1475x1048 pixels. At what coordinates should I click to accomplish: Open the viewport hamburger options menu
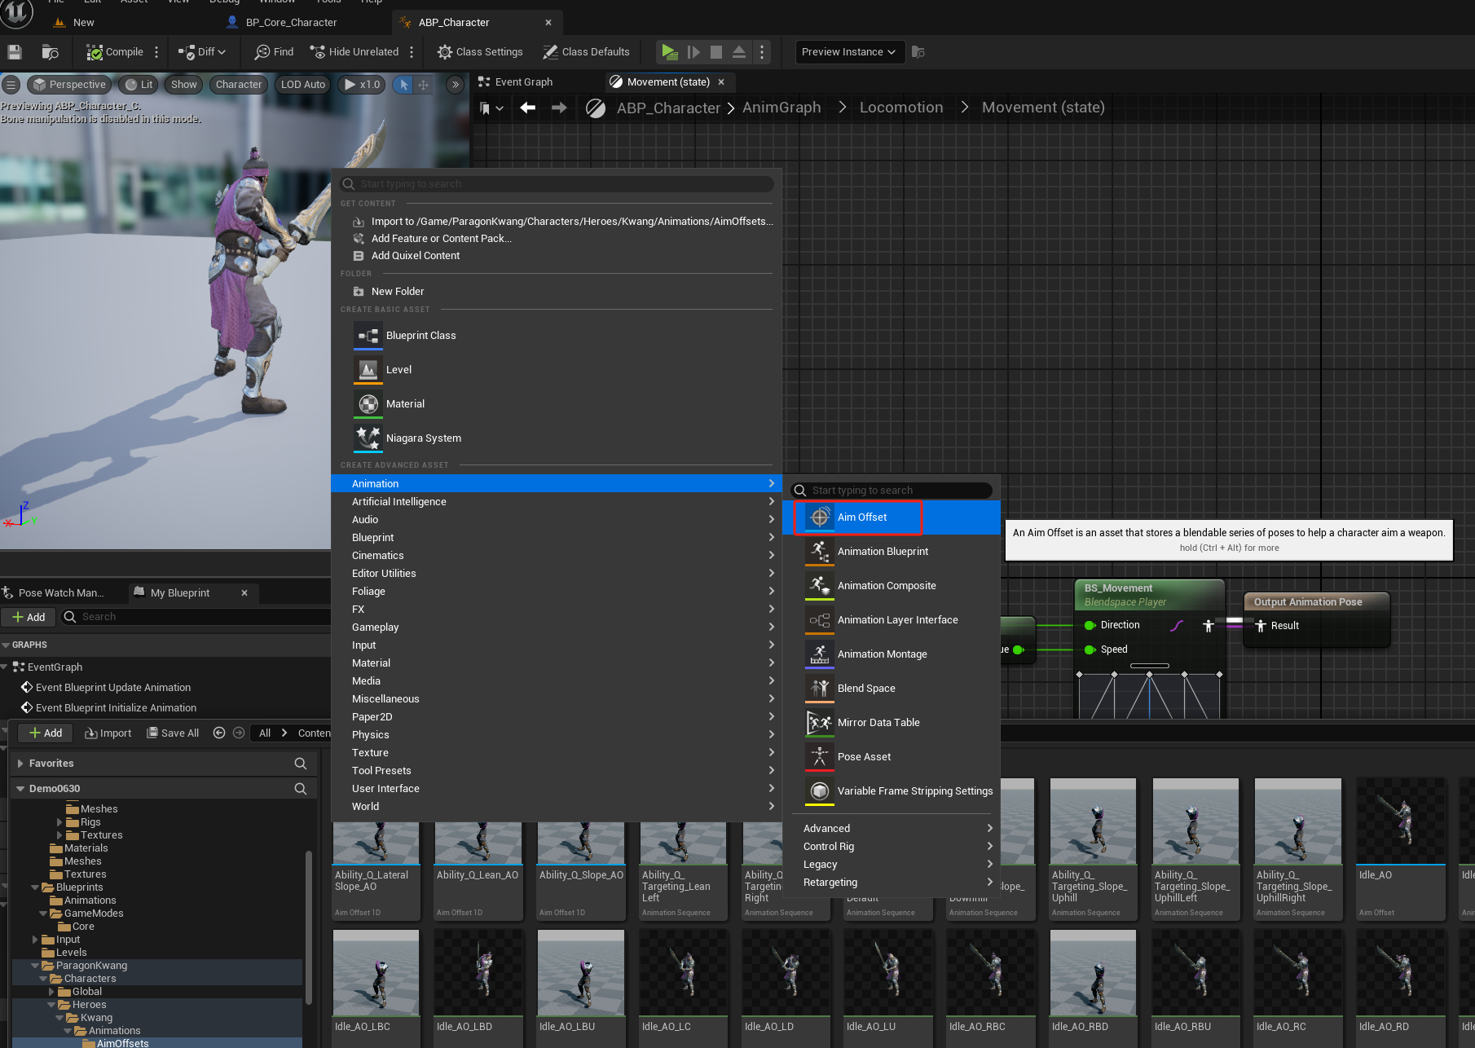coord(11,85)
